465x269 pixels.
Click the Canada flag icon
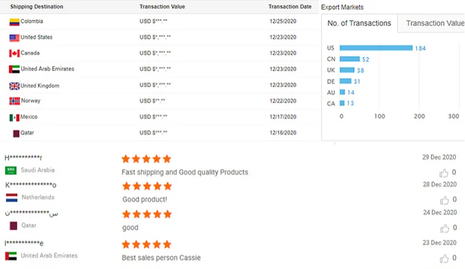14,53
